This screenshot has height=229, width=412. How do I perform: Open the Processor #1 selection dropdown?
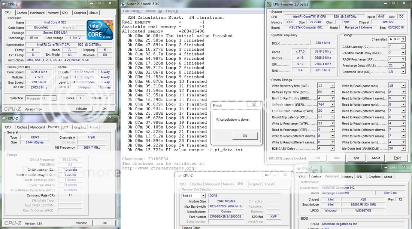pyautogui.click(x=53, y=98)
